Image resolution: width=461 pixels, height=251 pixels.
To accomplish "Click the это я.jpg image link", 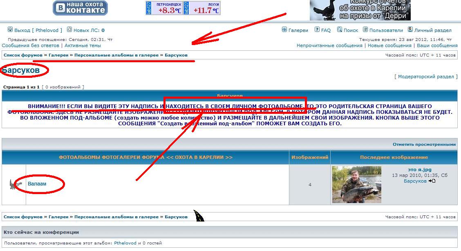I will 419,170.
